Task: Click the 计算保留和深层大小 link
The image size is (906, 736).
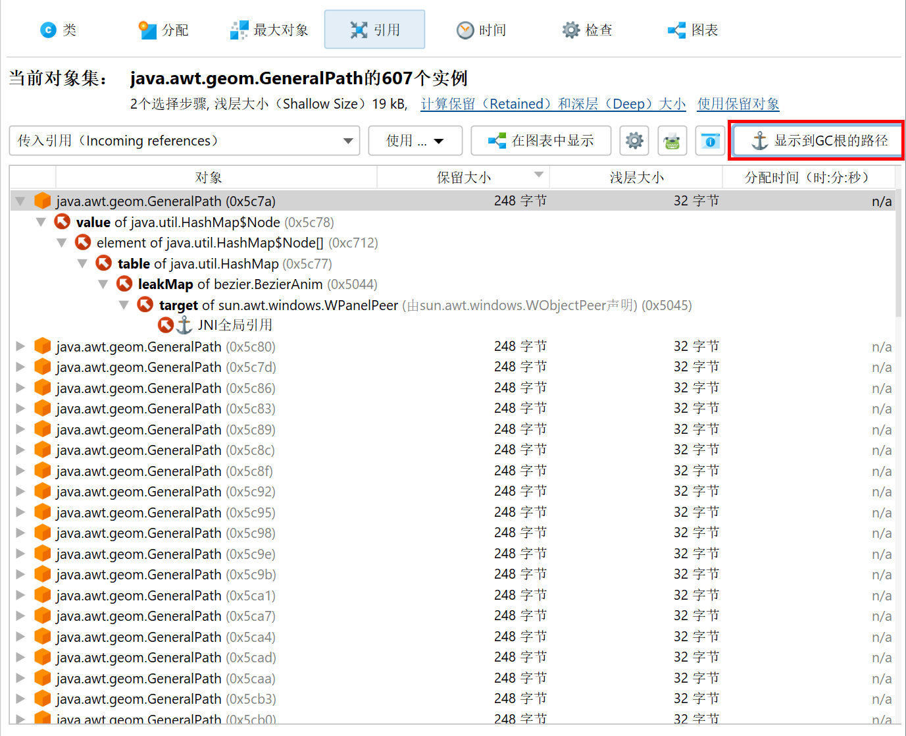Action: pos(553,104)
